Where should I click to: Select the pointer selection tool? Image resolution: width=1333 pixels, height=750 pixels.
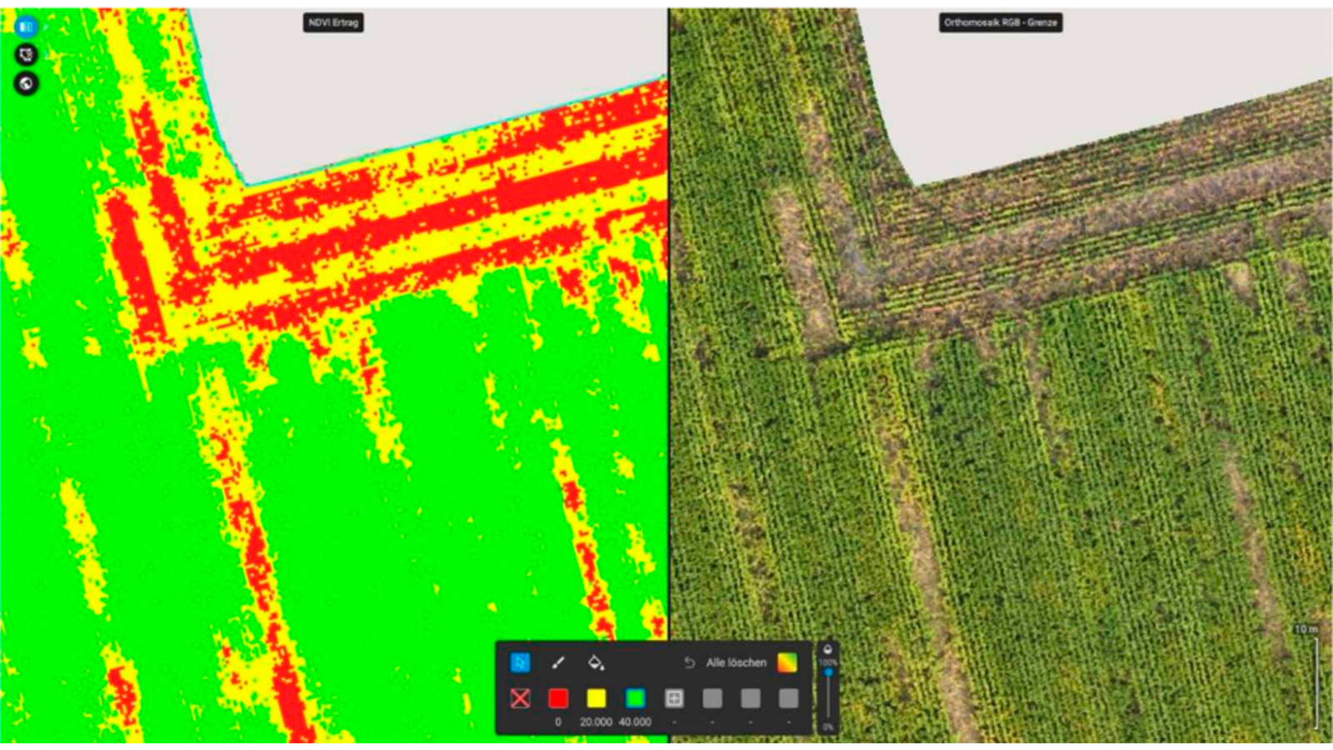click(520, 662)
